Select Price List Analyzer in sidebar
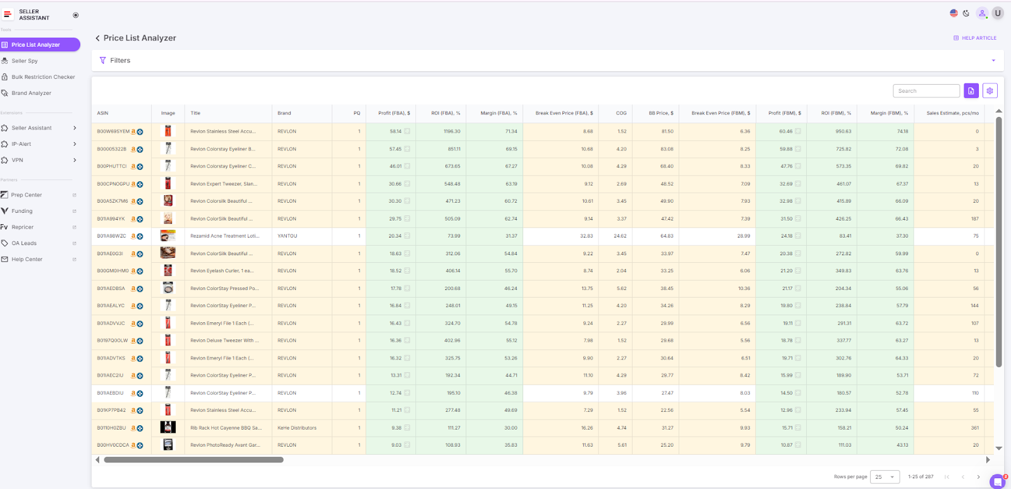 39,45
